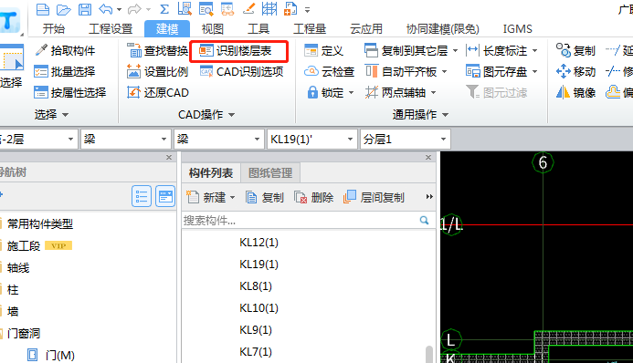
Task: Switch to the 图纸管理 panel tab
Action: (270, 173)
